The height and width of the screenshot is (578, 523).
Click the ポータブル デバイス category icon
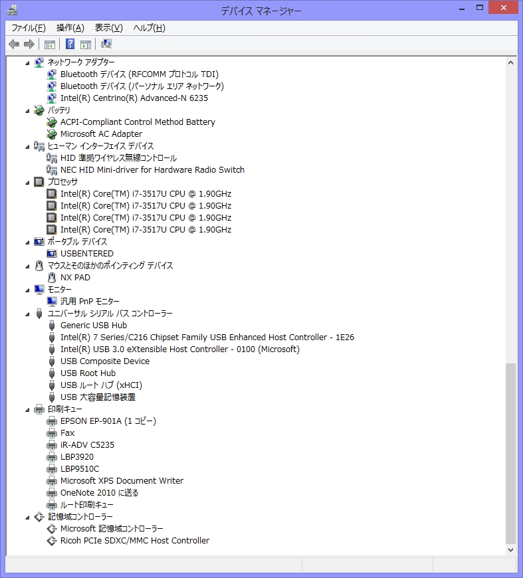tap(39, 242)
